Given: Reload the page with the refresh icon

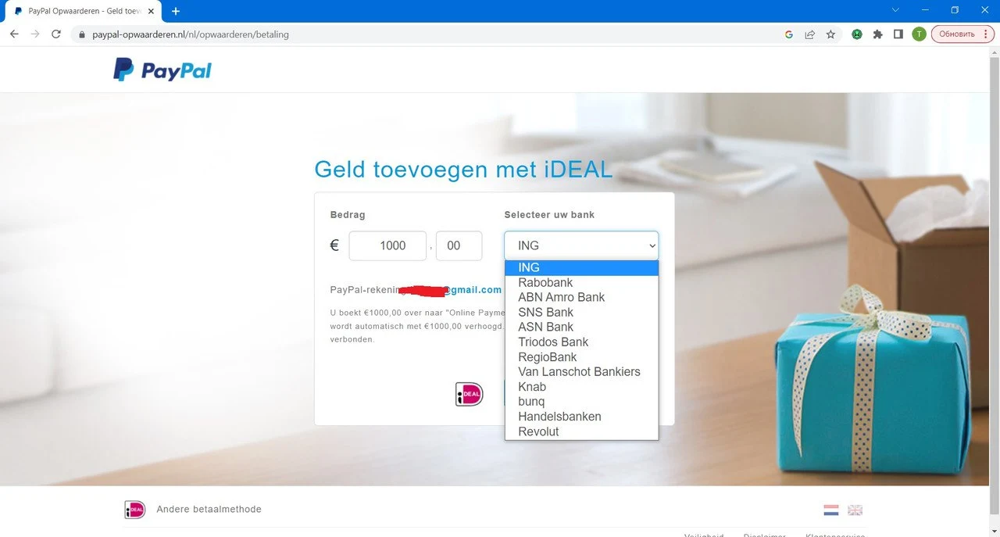Looking at the screenshot, I should pos(56,34).
